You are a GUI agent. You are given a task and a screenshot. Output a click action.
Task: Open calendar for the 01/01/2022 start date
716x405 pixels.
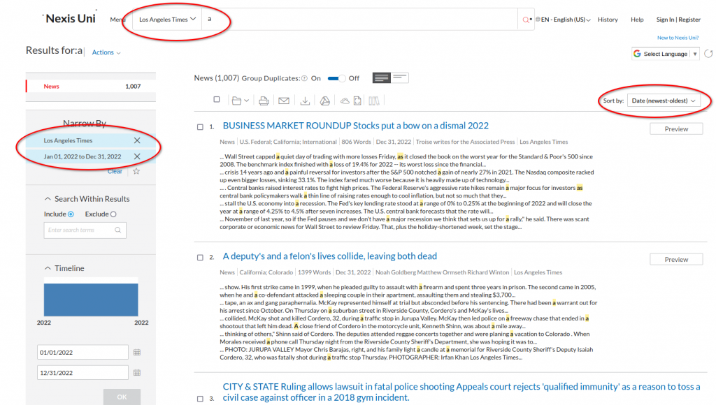pos(137,352)
